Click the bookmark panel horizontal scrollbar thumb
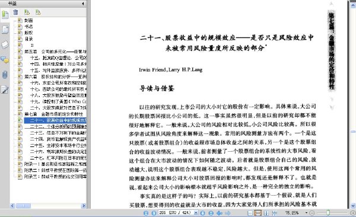 23,206
